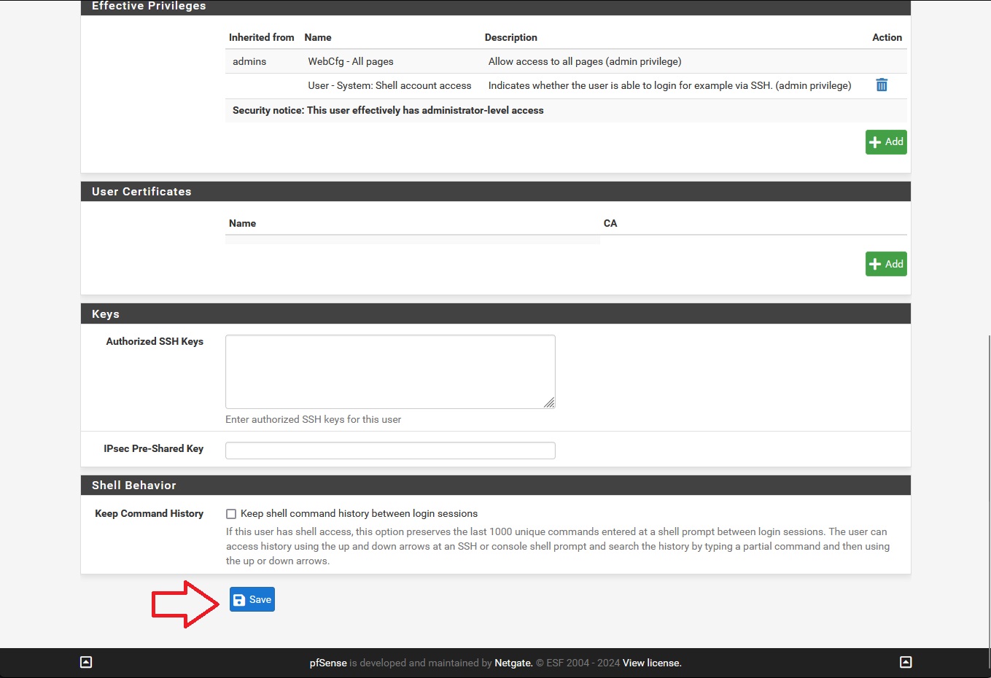Screen dimensions: 991x678
Task: Focus the Authorized SSH Keys text area
Action: (390, 372)
